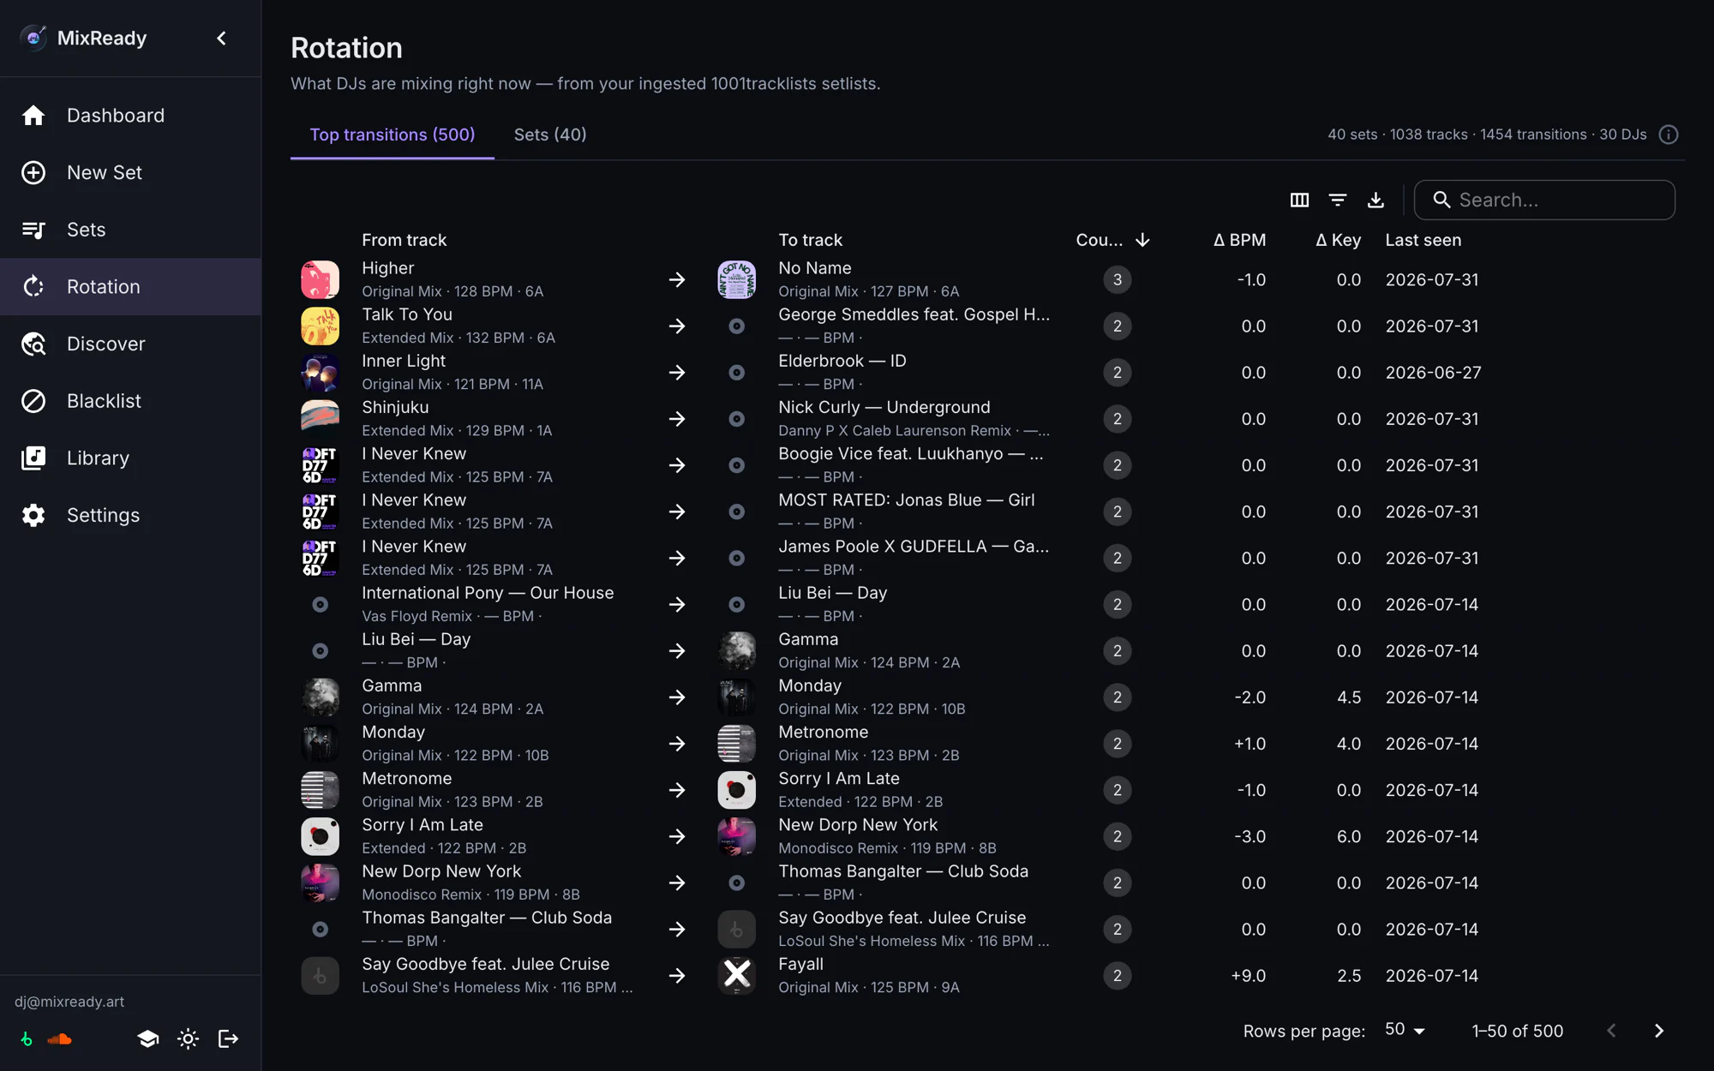Click the '1–50 of 500' pagination text
Image resolution: width=1714 pixels, height=1071 pixels.
point(1517,1031)
